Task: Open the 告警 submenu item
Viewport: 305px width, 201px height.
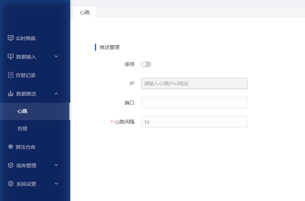Action: coord(22,129)
